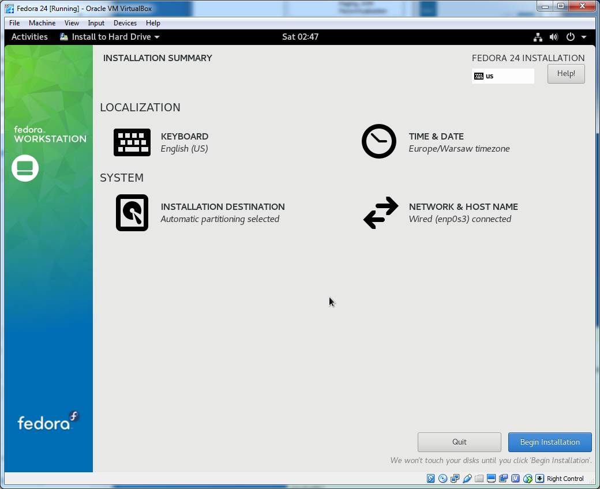Click the shared folders indicator in status bar

click(x=479, y=479)
